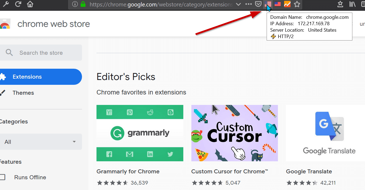Switch to the Extensions category
The image size is (365, 190).
pos(27,76)
